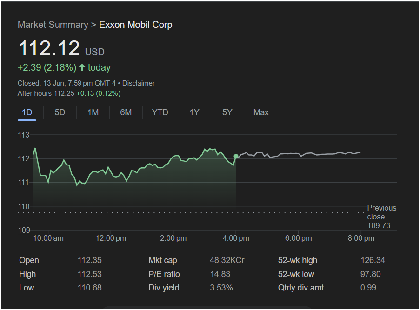This screenshot has width=420, height=310.
Task: View the 1Y chart range
Action: pos(194,112)
